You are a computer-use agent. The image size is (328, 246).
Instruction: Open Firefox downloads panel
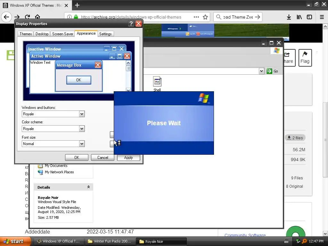click(289, 17)
